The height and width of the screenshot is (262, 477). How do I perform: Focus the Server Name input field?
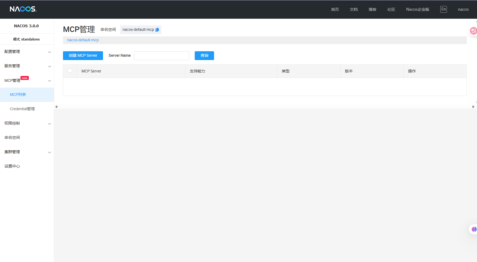point(162,56)
